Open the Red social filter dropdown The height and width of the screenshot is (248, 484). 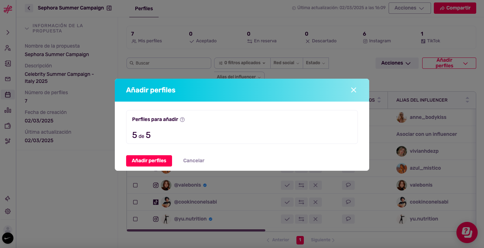point(287,63)
